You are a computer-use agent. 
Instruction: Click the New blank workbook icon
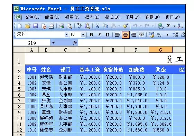[x=20, y=26]
